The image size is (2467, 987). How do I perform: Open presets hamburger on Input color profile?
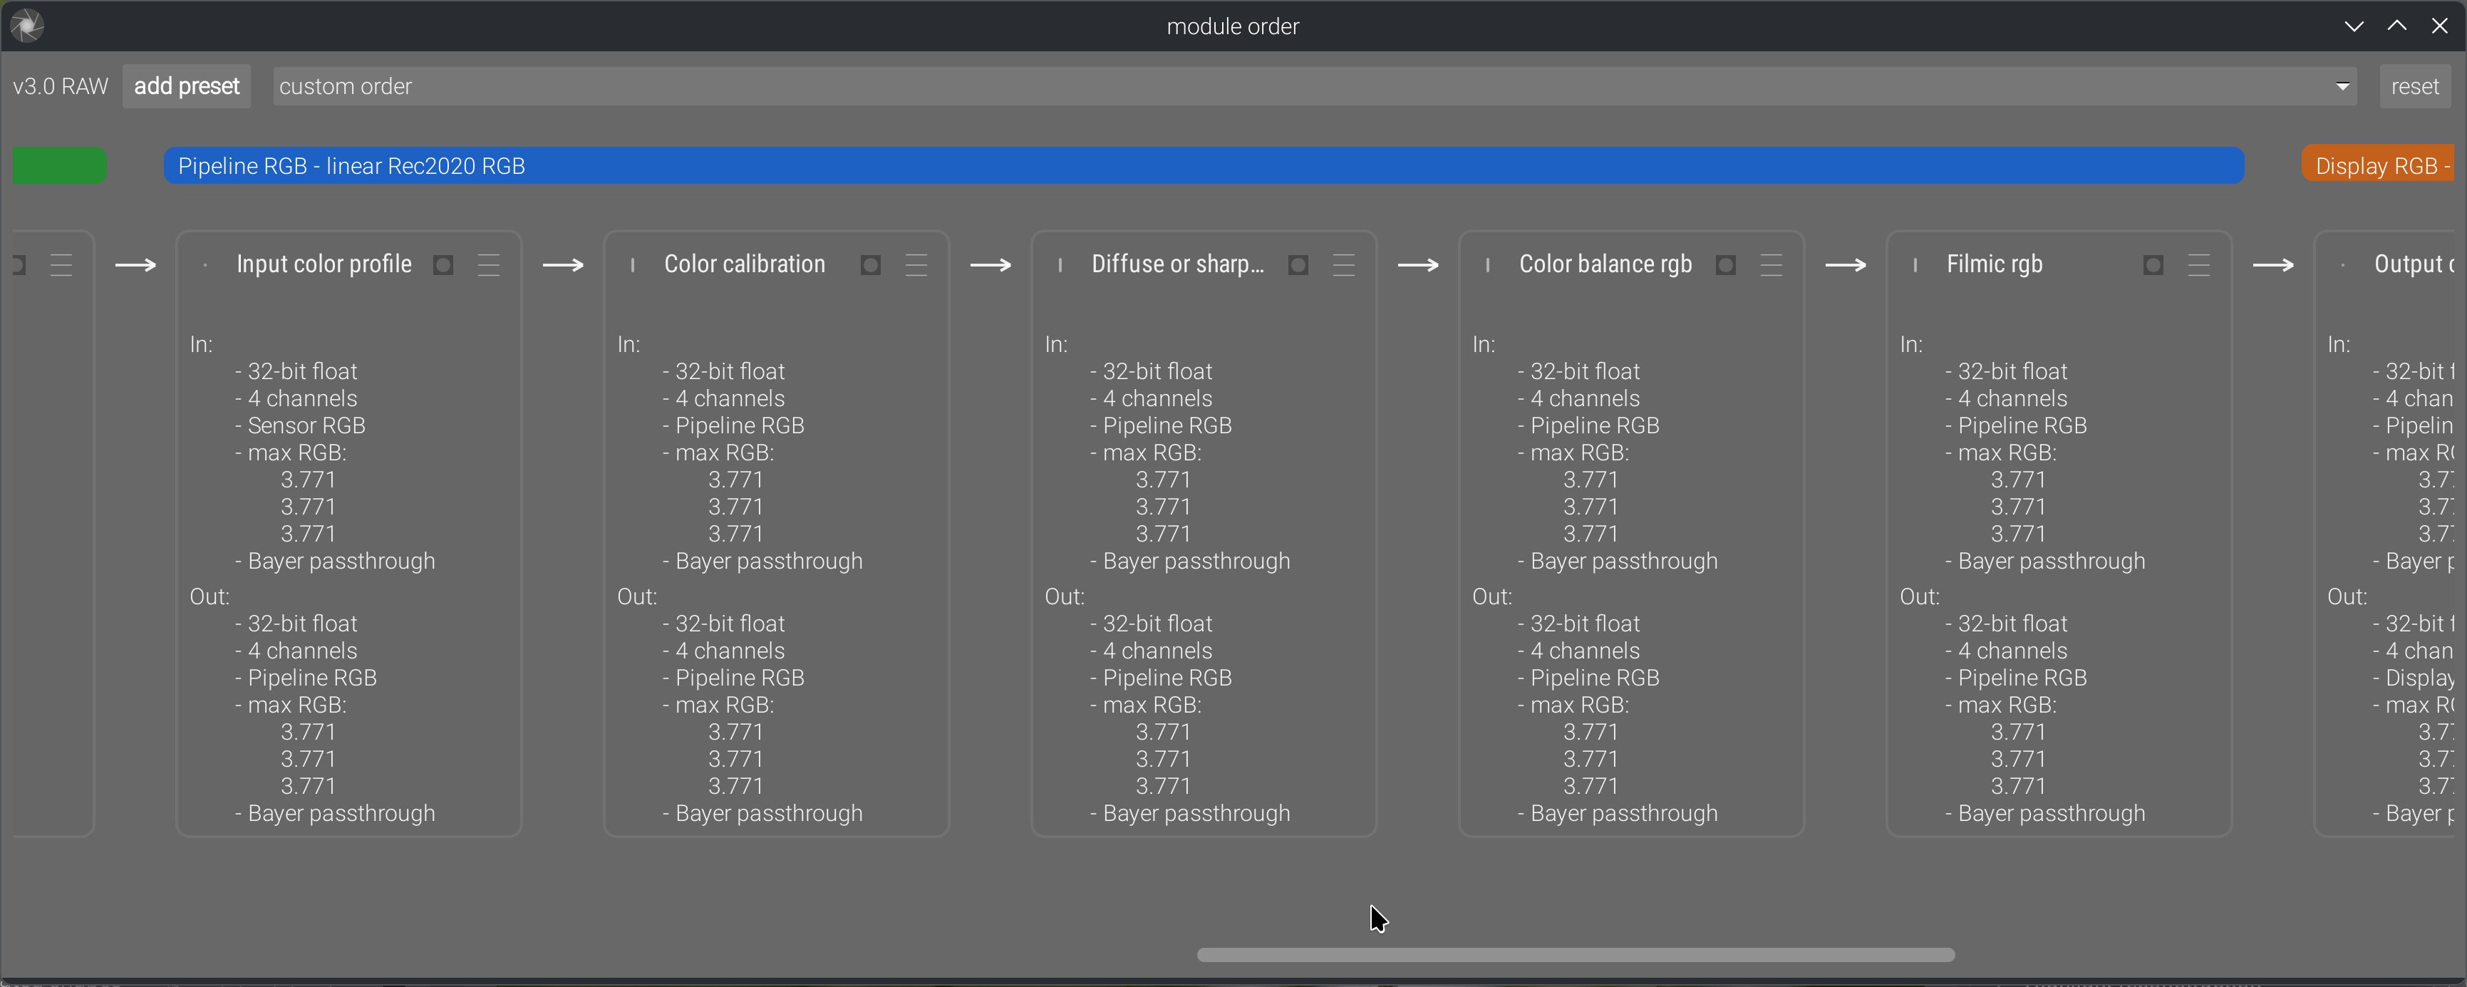[x=490, y=265]
